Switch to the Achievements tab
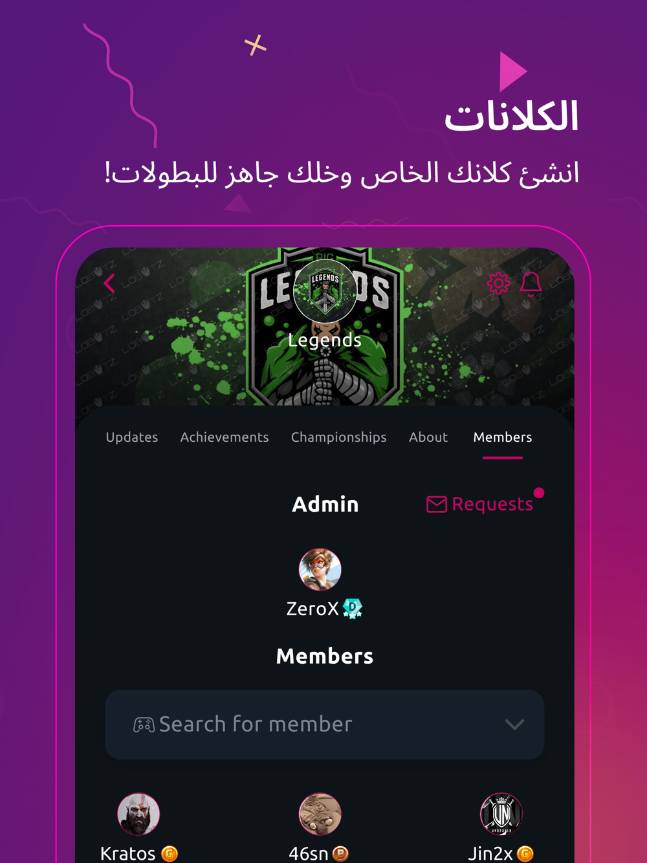Image resolution: width=647 pixels, height=863 pixels. coord(225,437)
